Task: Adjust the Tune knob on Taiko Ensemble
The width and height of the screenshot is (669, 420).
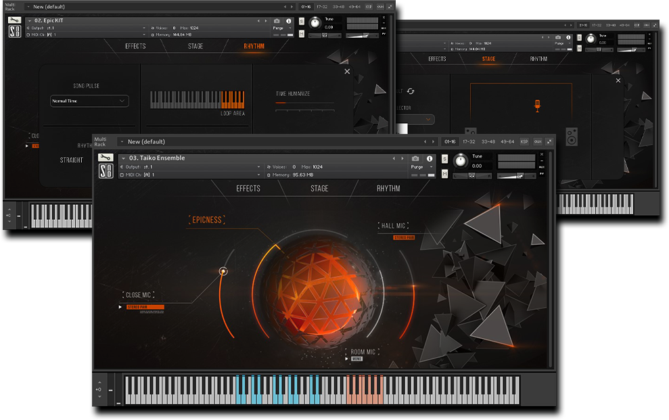Action: tap(461, 160)
